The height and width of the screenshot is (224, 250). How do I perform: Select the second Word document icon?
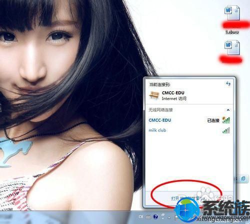tap(232, 47)
